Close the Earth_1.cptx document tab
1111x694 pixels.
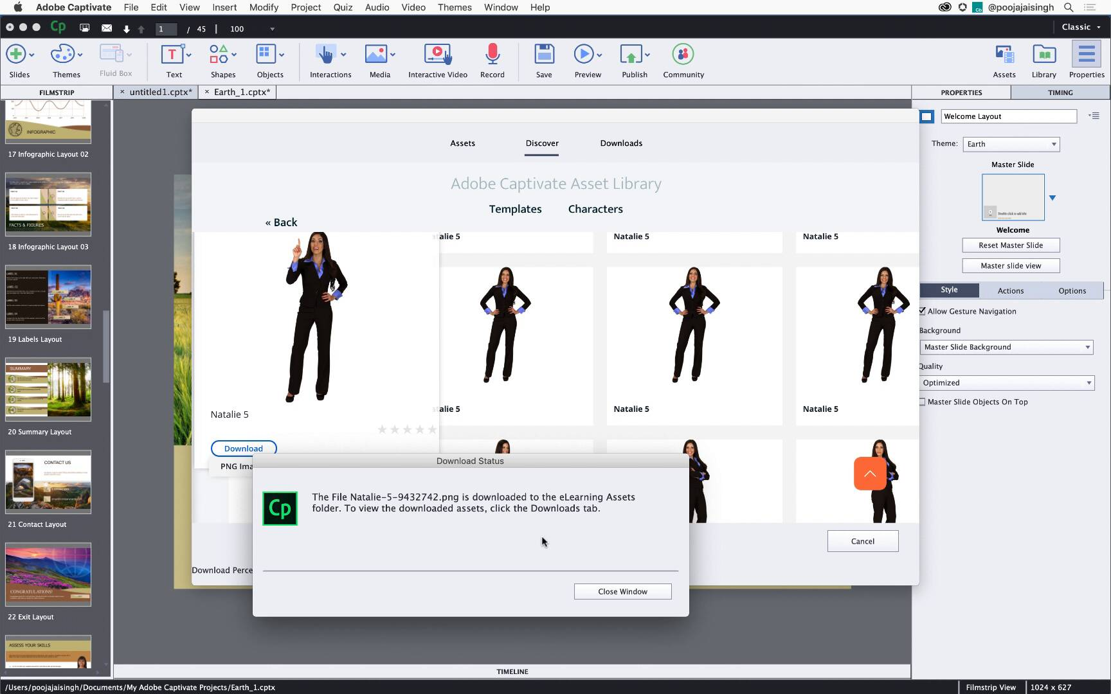[207, 92]
